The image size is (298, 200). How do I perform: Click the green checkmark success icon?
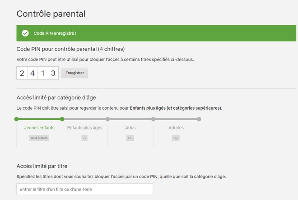click(25, 33)
